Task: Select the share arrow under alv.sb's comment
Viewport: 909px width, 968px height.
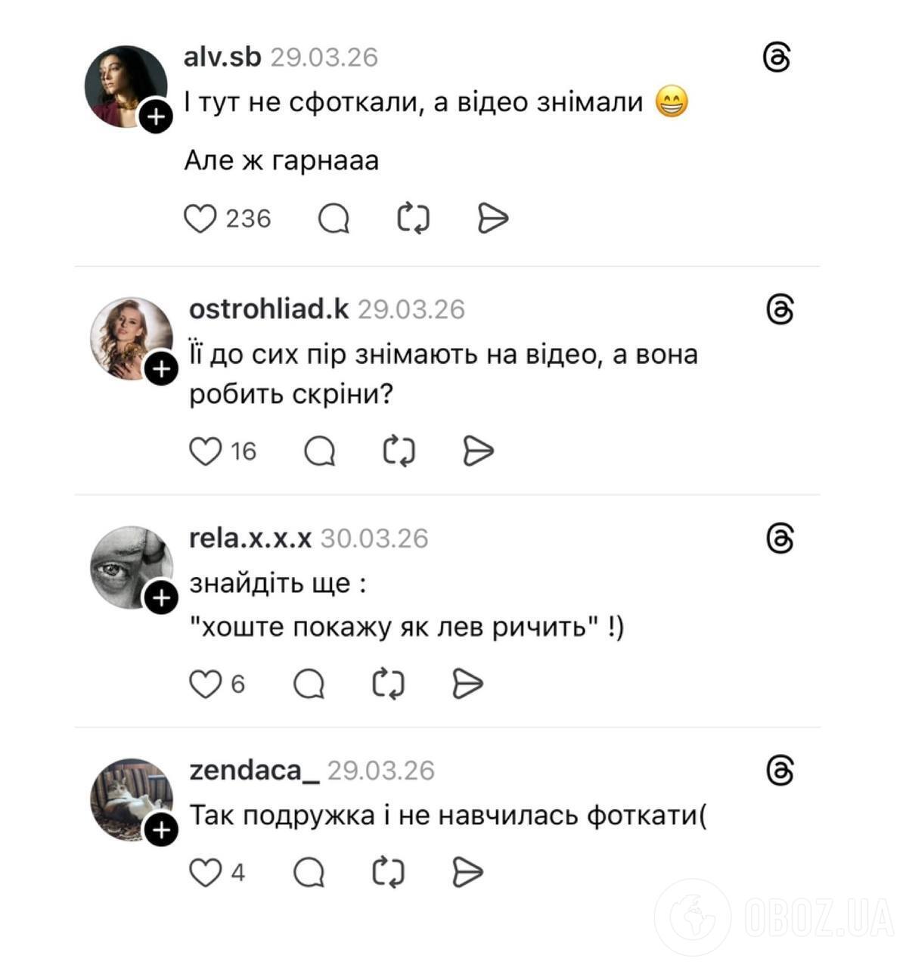Action: (494, 218)
